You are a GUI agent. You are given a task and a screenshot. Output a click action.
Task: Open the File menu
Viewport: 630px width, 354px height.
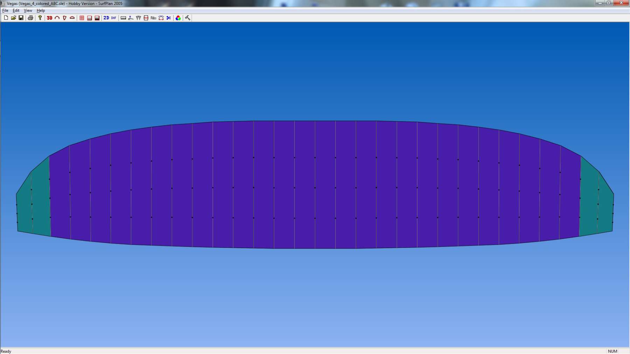5,10
